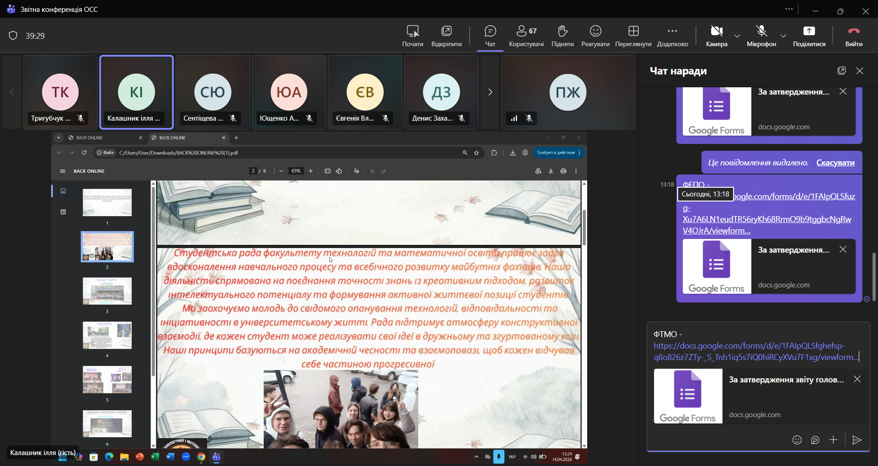Click Скасувати to undo message deletion

coord(835,163)
